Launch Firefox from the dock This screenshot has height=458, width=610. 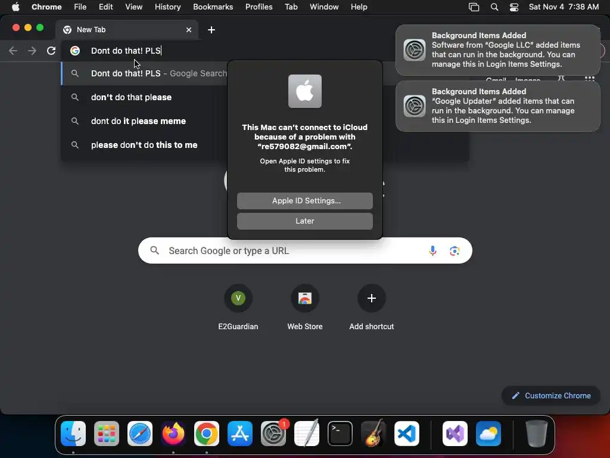(173, 434)
